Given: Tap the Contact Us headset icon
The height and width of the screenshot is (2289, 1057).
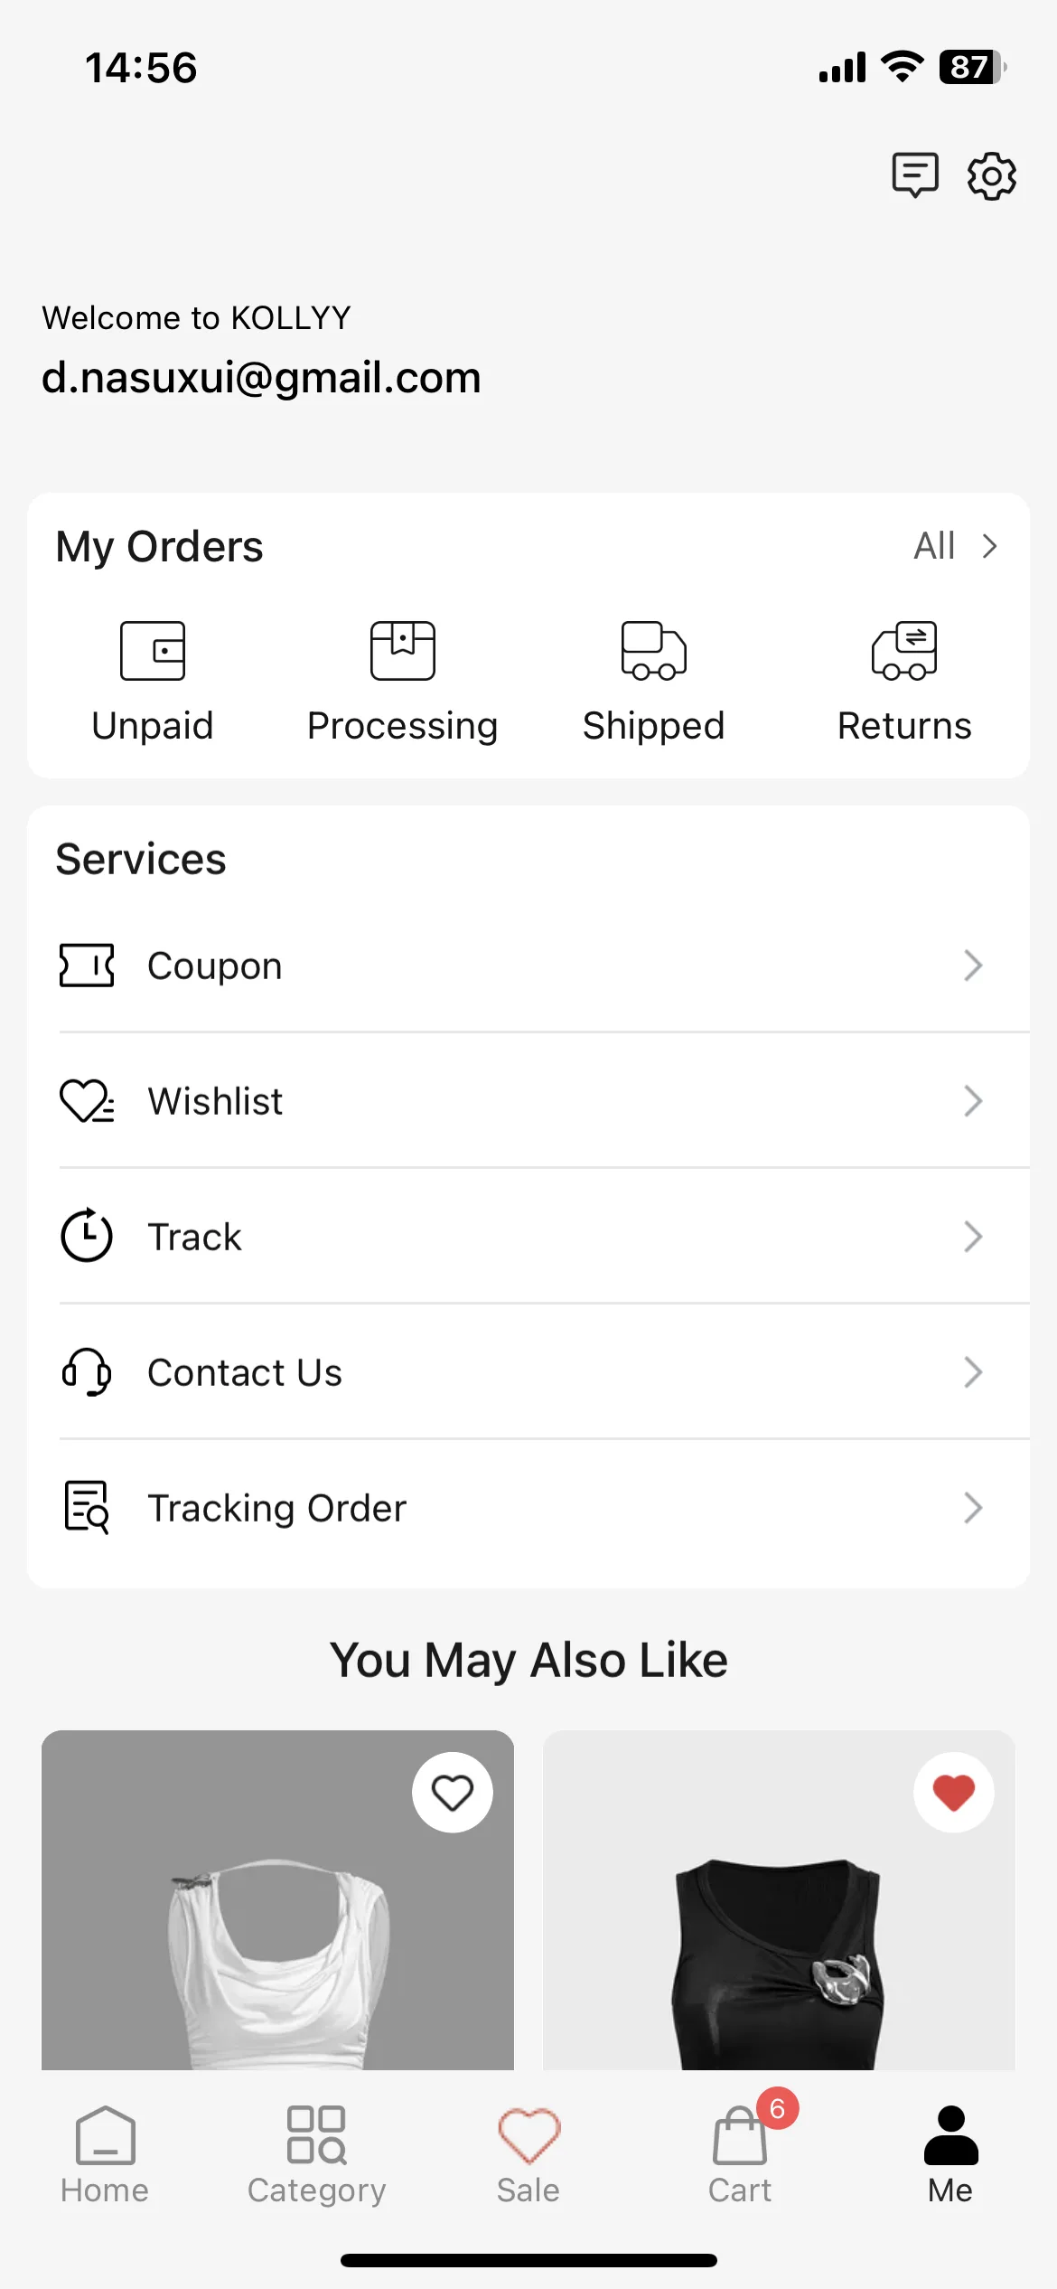Looking at the screenshot, I should pos(87,1372).
